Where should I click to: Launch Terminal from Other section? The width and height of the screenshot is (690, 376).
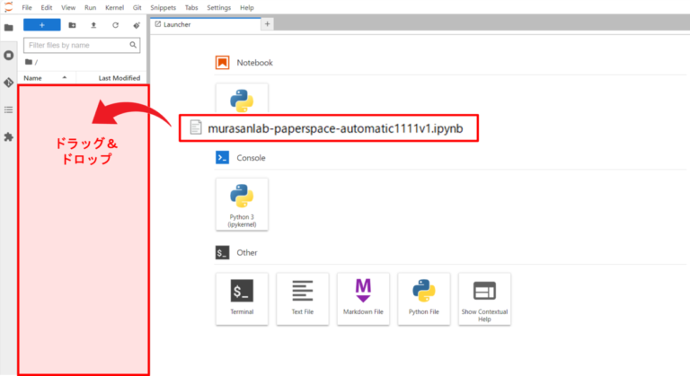click(242, 298)
